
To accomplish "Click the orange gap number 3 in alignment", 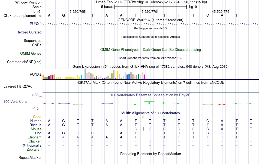I will coord(143,117).
